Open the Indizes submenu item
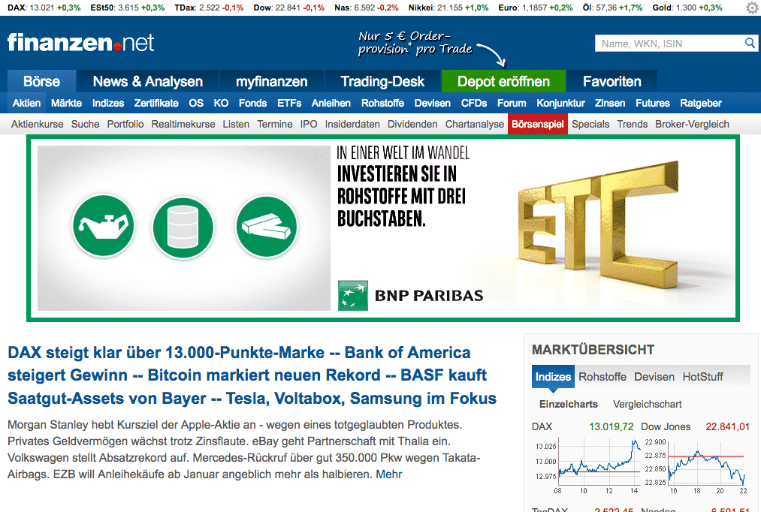 click(108, 104)
